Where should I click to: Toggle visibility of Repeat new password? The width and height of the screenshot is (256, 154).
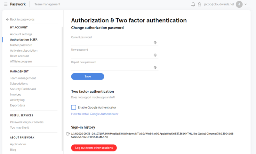click(155, 67)
